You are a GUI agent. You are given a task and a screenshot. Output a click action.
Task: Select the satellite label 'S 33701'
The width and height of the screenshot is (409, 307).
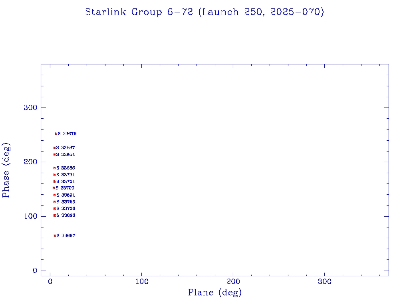66,182
